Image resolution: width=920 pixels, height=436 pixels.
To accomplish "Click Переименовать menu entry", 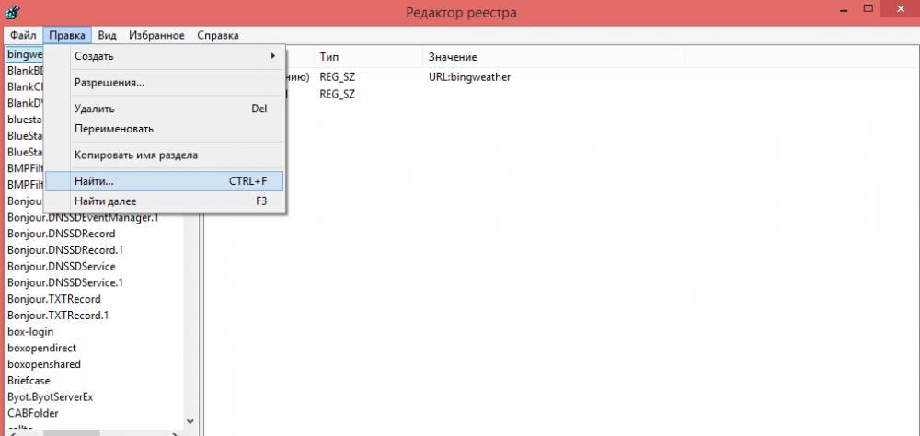I will [114, 129].
